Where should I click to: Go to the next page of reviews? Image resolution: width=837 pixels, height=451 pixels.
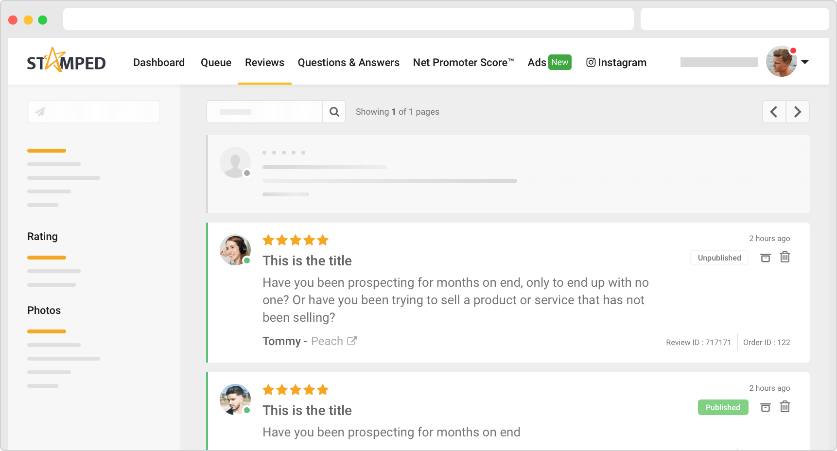click(x=798, y=112)
